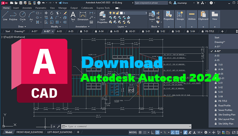Select the Polyline tool
This screenshot has height=136, width=238.
(14, 15)
